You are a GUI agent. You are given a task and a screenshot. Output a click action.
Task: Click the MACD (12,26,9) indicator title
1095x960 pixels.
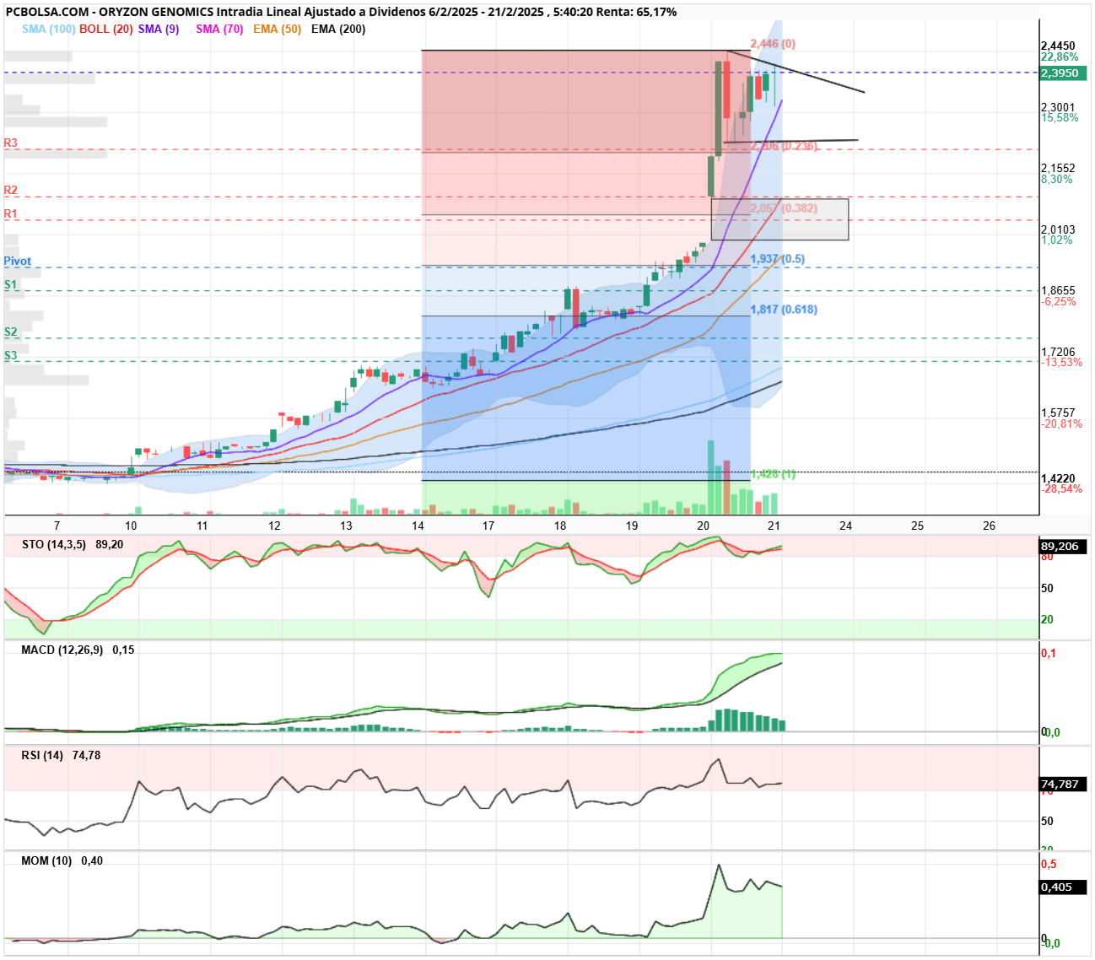[x=62, y=650]
